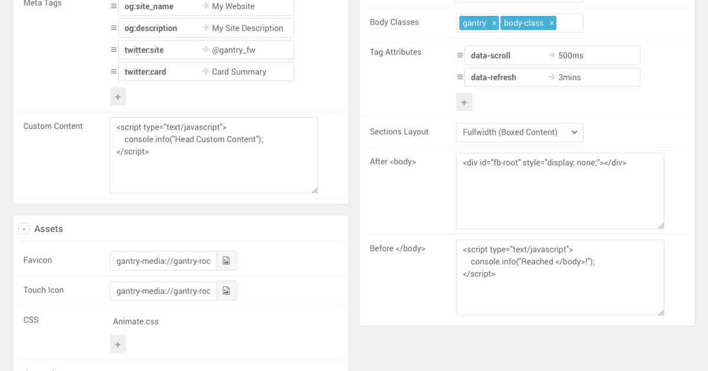Grab the og:site_name drag handle

[114, 6]
